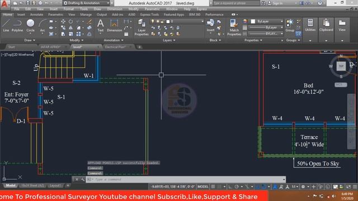Click the Help question mark icon
This screenshot has width=358, height=201.
320,3
